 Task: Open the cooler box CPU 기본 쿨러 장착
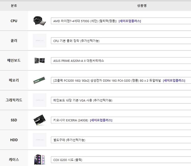121,41
